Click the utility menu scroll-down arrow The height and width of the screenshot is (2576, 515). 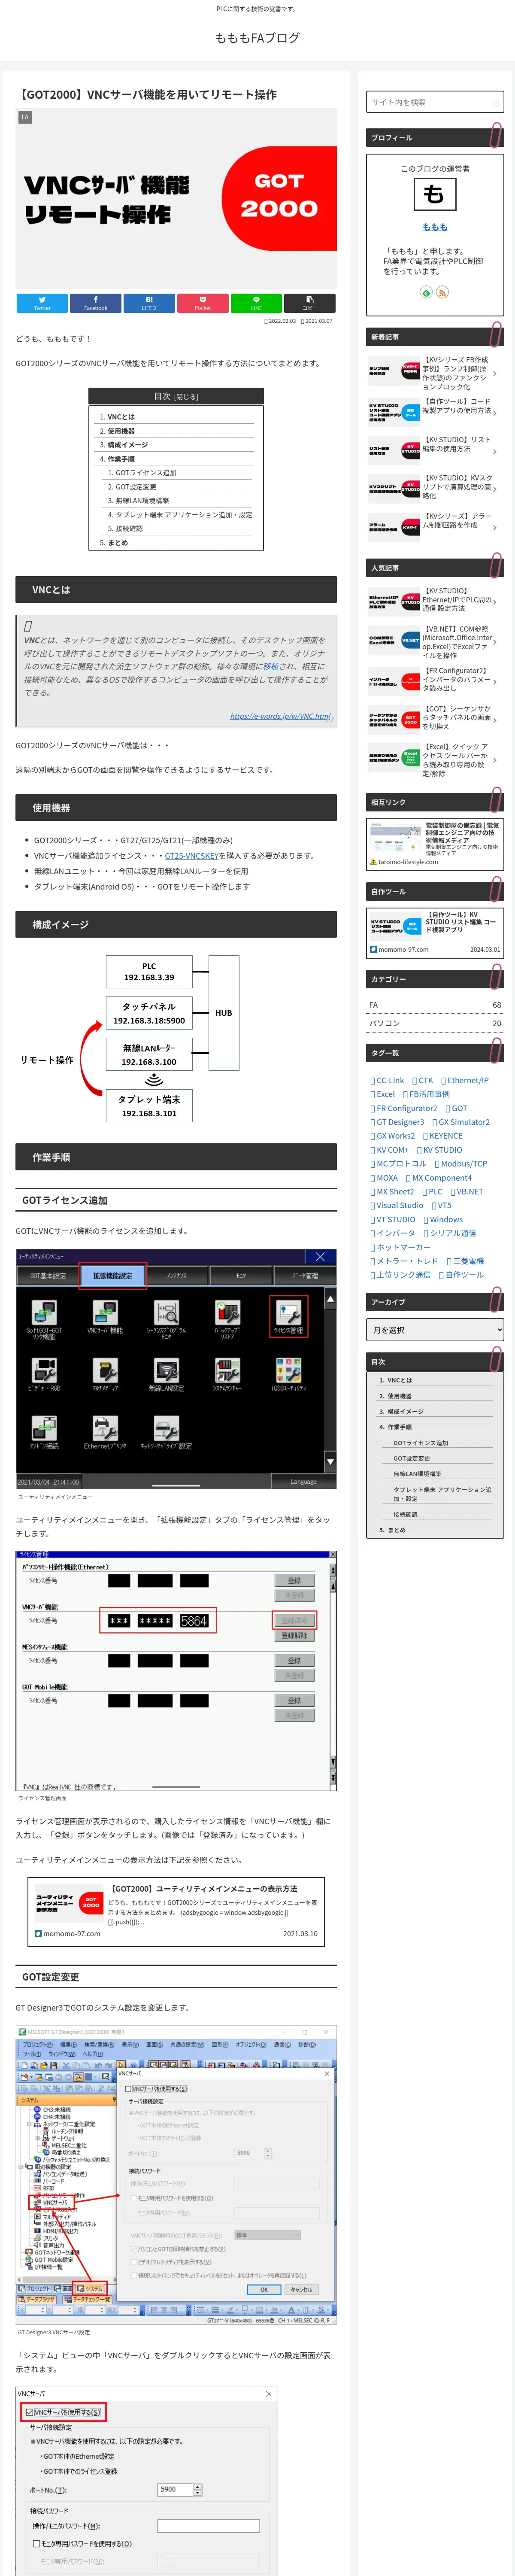330,1462
